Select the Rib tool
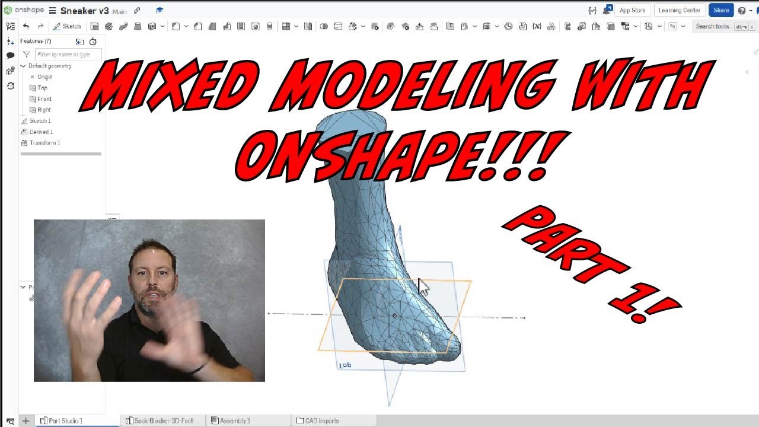The image size is (759, 427). click(x=227, y=26)
